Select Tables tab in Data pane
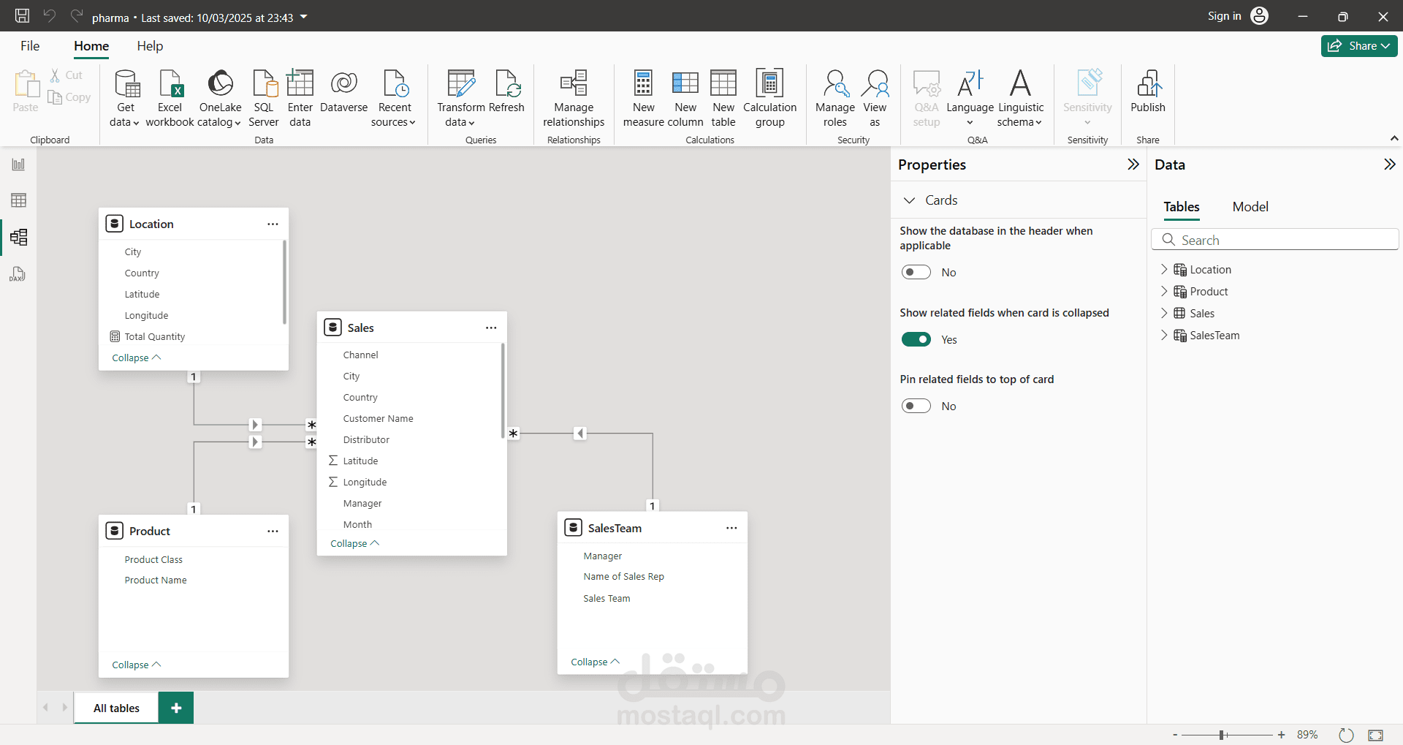 coord(1182,207)
